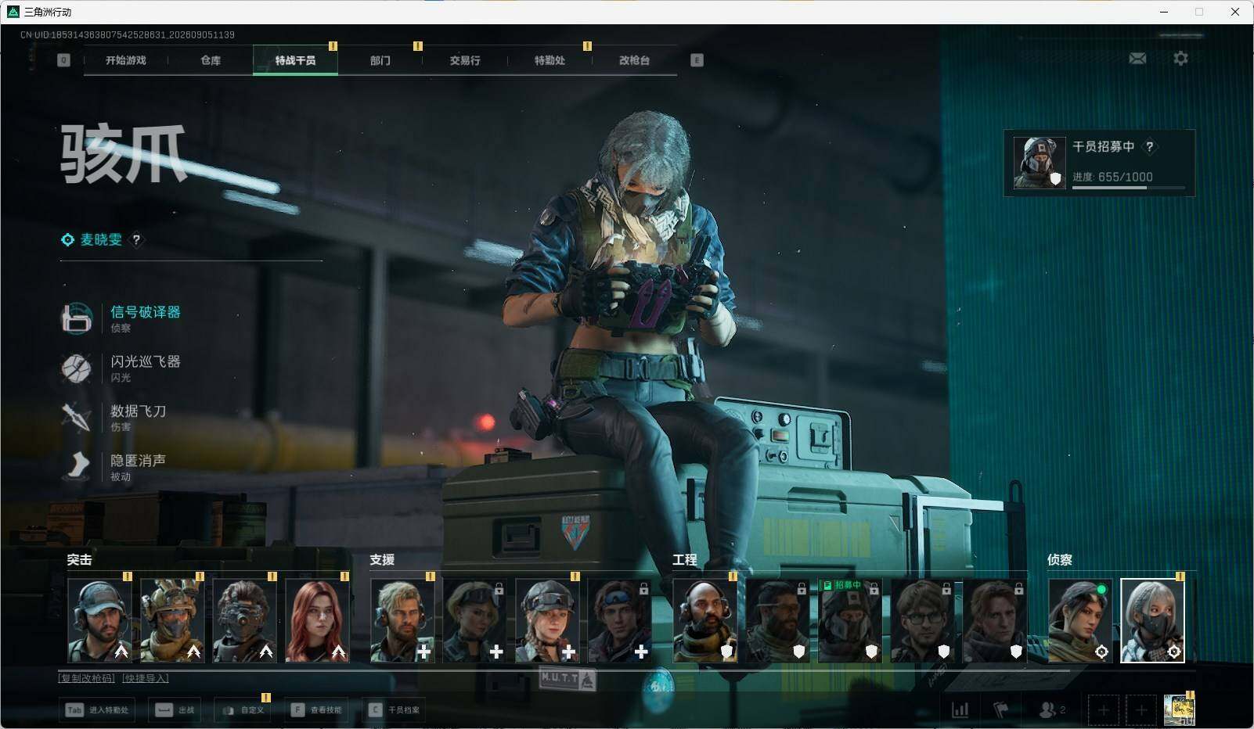Select the 特战干员 tab

pyautogui.click(x=295, y=60)
